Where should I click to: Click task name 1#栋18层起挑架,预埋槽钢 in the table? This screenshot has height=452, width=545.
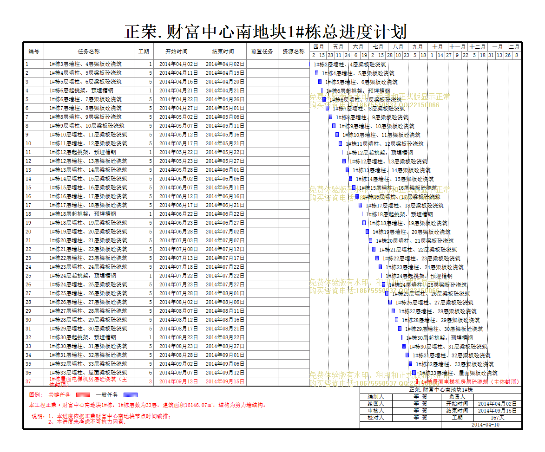pyautogui.click(x=82, y=214)
